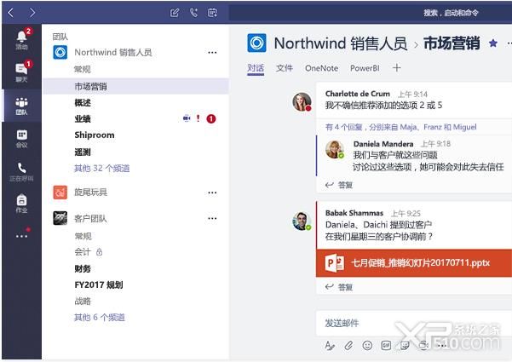This screenshot has width=512, height=362.
Task: Select the 战略 channel
Action: [x=83, y=301]
